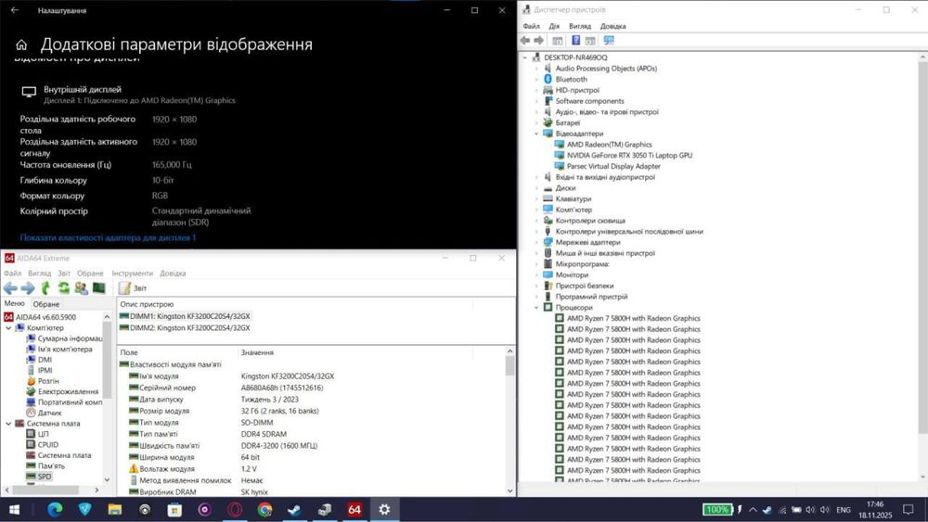Open the Звіт menu in AIDA64

pyautogui.click(x=64, y=274)
